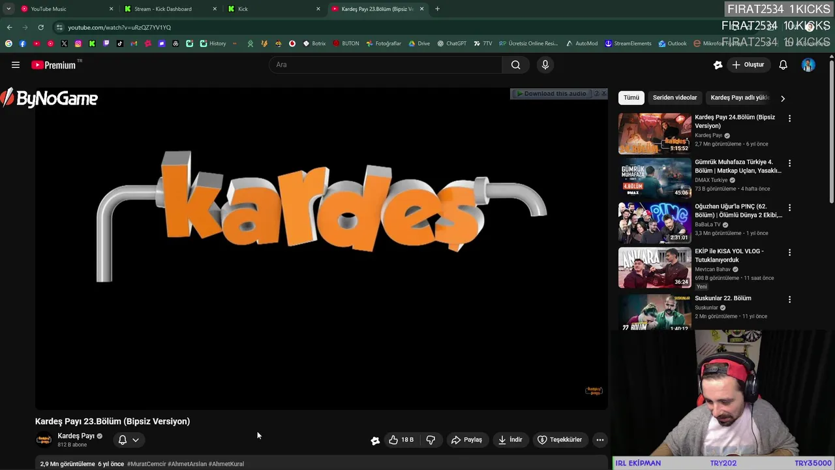Open options for Oğuzhan Uğur'la PINÇ video
The width and height of the screenshot is (835, 470).
tap(789, 208)
